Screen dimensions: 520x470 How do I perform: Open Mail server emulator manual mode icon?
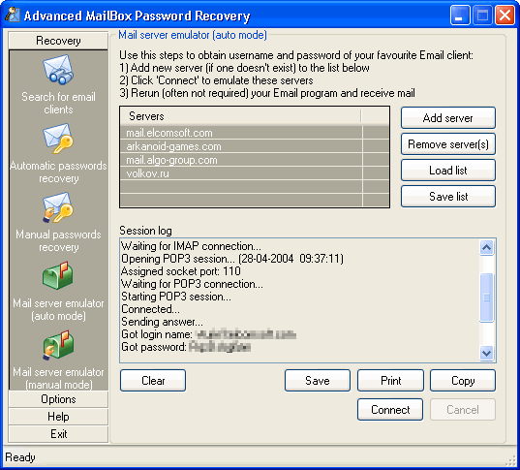click(x=58, y=345)
